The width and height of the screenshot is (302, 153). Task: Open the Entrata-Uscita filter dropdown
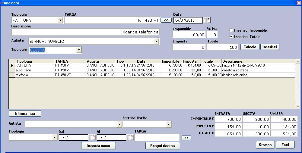(x=169, y=124)
